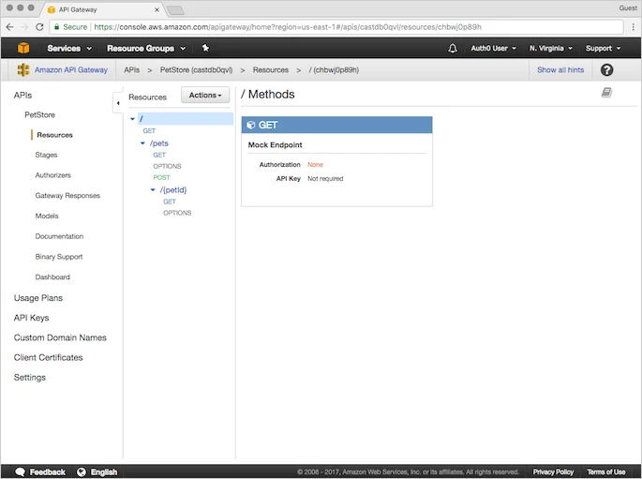The width and height of the screenshot is (642, 479).
Task: Open the Terms of Use link
Action: coord(606,472)
